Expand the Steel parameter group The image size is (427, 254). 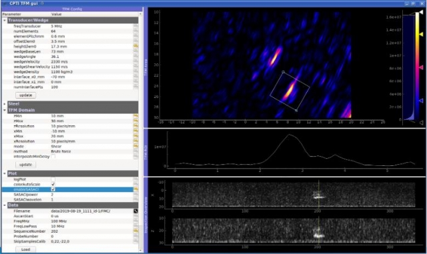point(5,104)
